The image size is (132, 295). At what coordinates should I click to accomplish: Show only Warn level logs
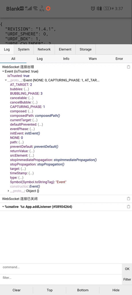93,59
